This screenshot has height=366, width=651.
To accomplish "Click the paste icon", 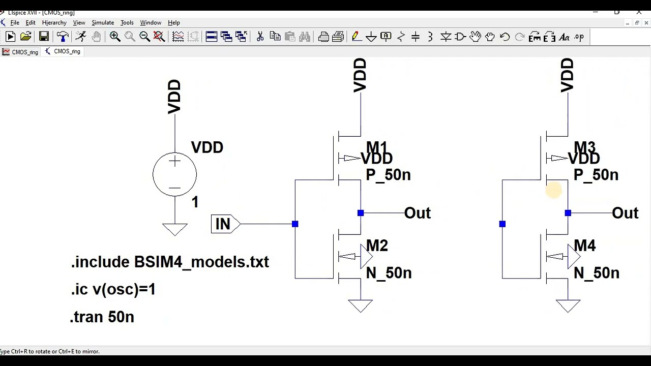I will [290, 37].
